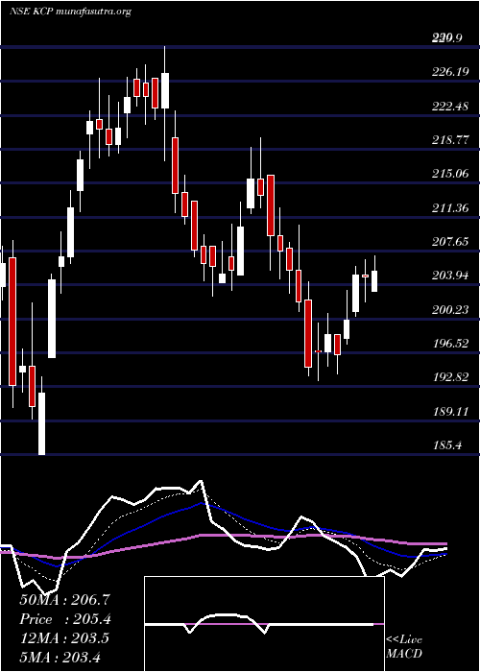Image resolution: width=480 pixels, height=672 pixels.
Task: Select the 207.65 price axis label
Action: [450, 242]
